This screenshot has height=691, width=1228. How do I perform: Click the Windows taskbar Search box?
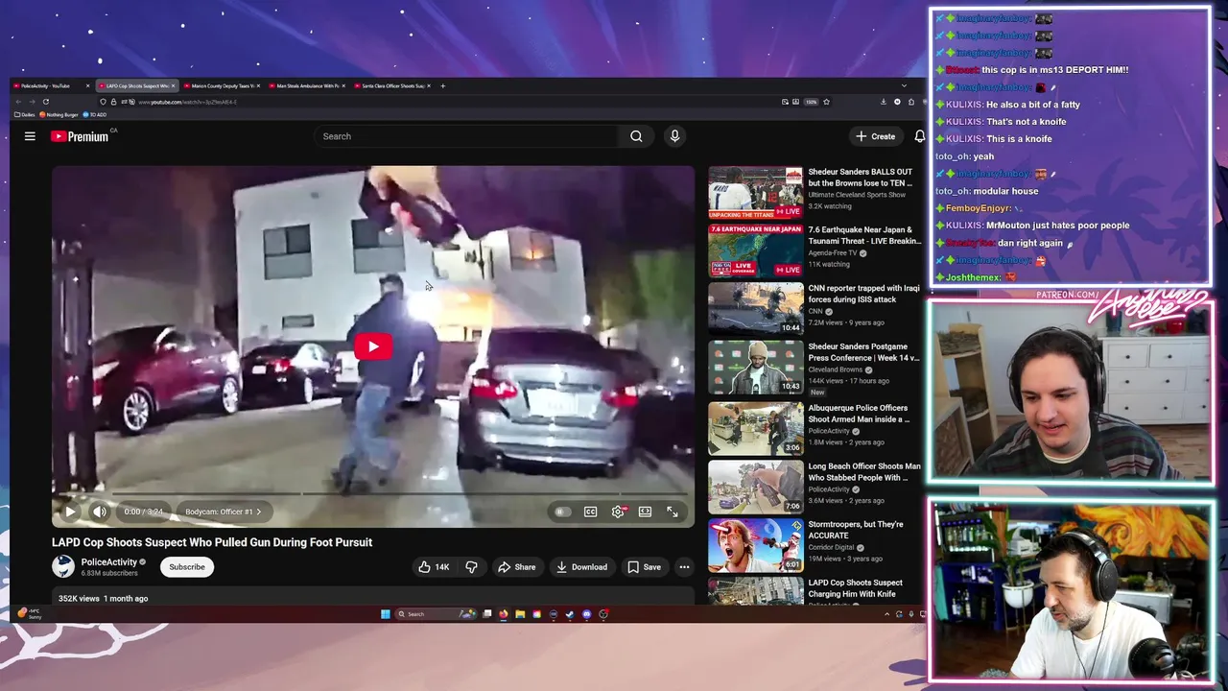coord(435,614)
